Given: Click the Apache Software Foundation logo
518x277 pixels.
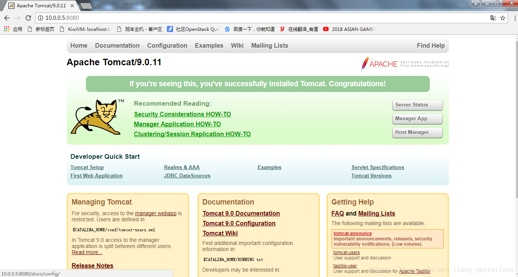Looking at the screenshot, I should (x=405, y=64).
